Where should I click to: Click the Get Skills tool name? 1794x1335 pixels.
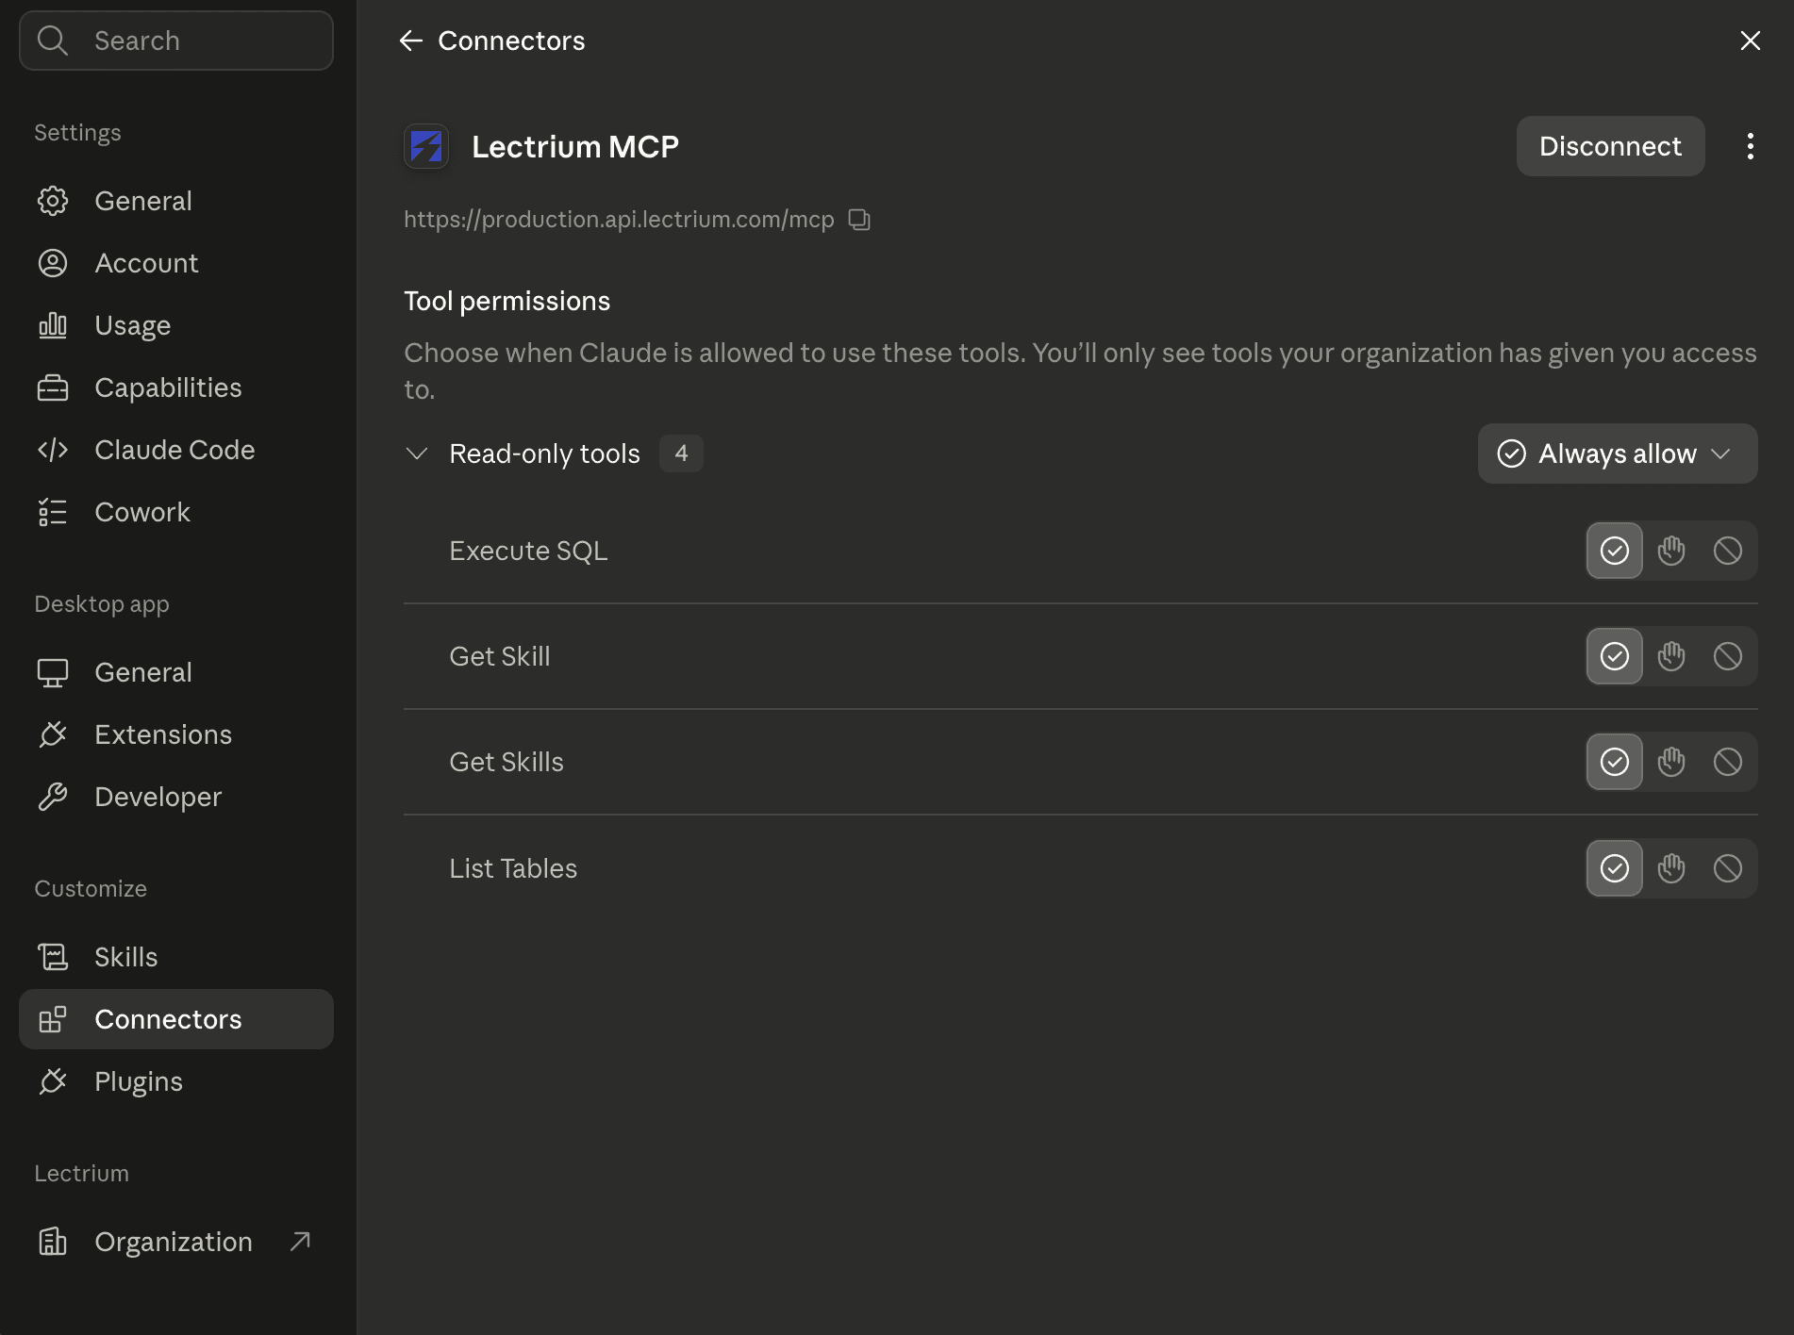click(506, 762)
